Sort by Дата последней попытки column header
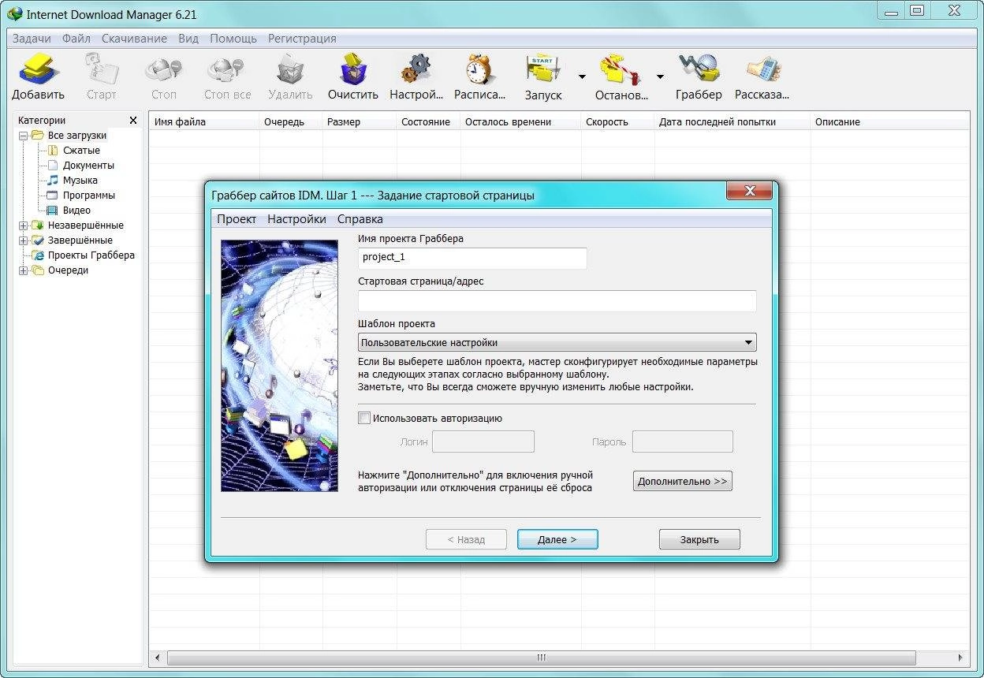This screenshot has width=984, height=678. pos(732,122)
